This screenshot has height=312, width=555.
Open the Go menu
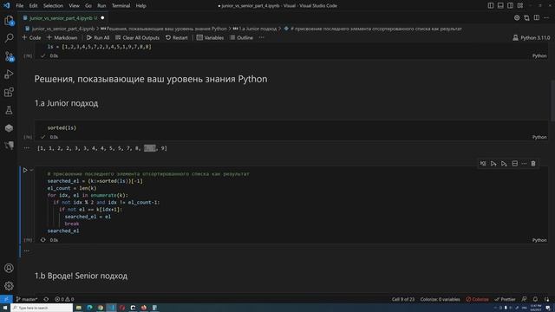pyautogui.click(x=88, y=6)
